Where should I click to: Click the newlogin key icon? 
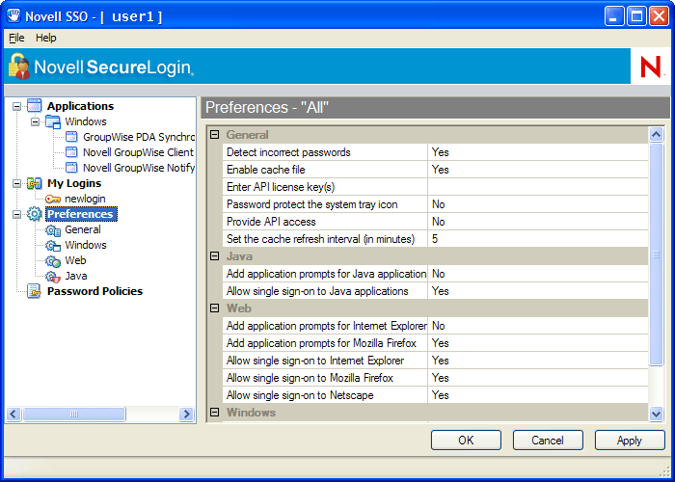click(x=53, y=199)
